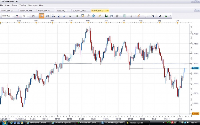Viewport: 200px width, 125px height.
Task: Open the Insert menu
Action: [15, 5]
